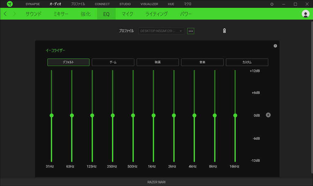Viewport: 313px width, 186px height.
Task: Select the デフォルト equalizer preset
Action: [x=68, y=62]
